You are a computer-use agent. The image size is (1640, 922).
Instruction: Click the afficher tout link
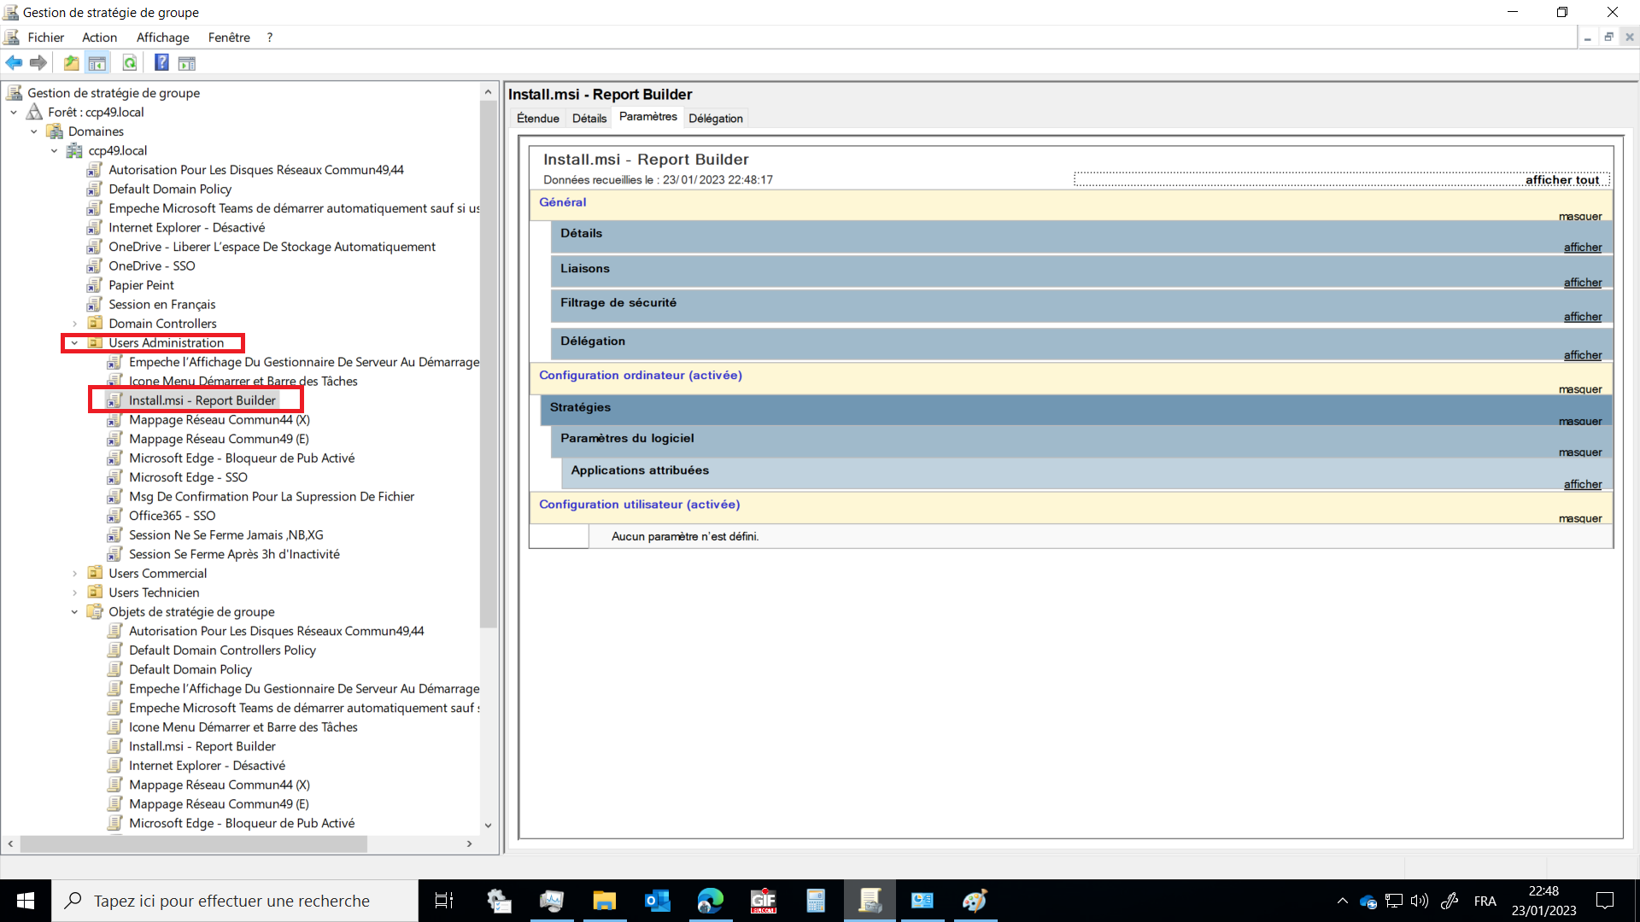[x=1561, y=180]
